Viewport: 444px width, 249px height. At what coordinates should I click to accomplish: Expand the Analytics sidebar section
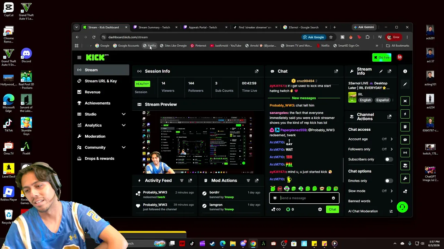click(123, 125)
